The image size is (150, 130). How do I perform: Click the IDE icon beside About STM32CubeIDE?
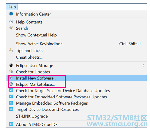tap(11, 124)
